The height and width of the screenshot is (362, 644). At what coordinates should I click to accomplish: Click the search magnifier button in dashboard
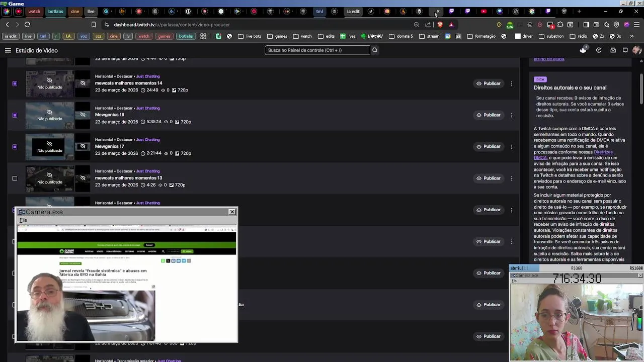click(x=374, y=50)
